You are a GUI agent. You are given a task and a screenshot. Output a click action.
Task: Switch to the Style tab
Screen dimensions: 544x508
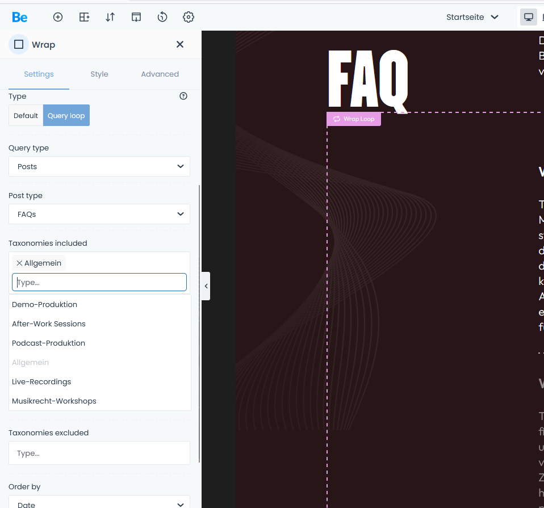click(99, 74)
